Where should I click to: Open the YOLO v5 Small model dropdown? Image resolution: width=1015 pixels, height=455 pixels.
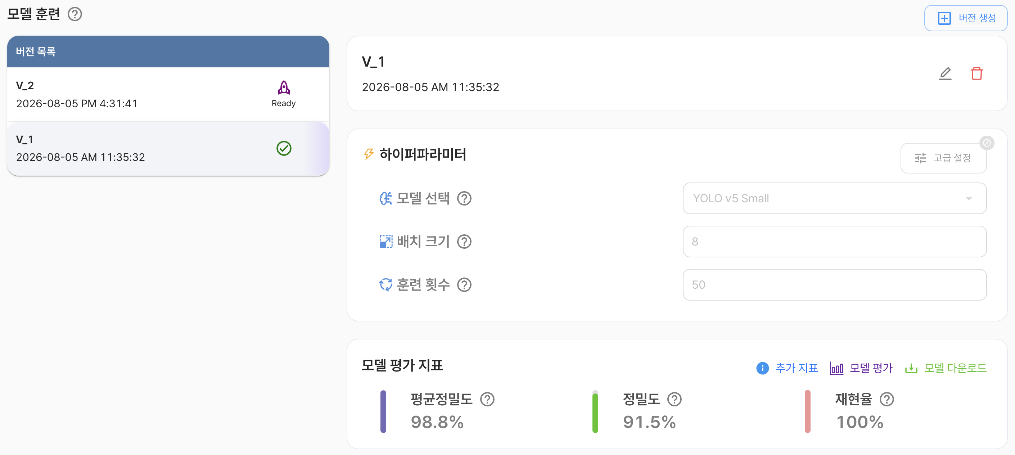click(x=834, y=198)
